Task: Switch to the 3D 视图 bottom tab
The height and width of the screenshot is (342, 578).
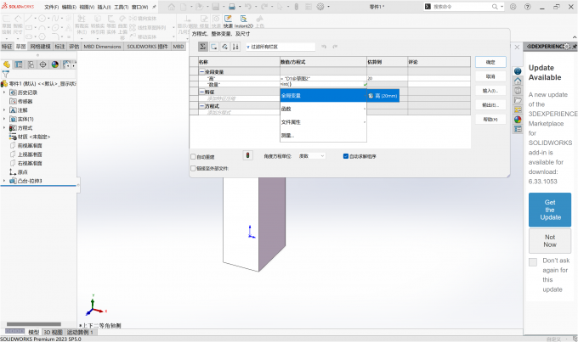Action: tap(53, 332)
